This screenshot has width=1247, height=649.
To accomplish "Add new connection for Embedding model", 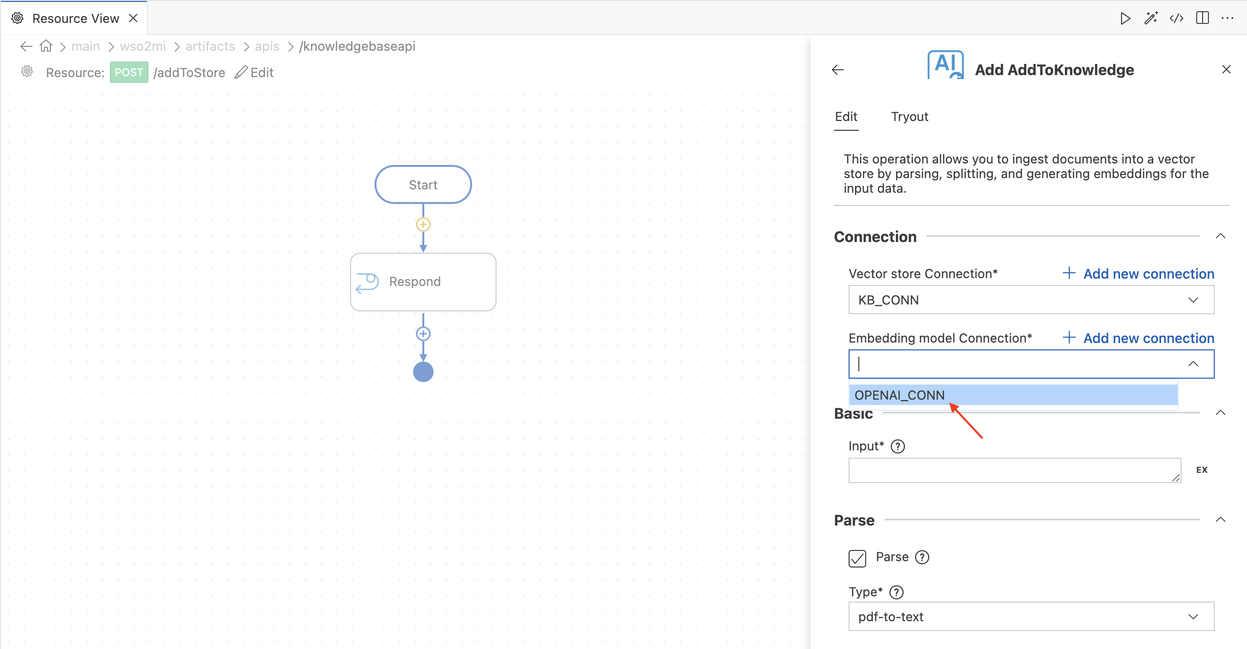I will pos(1138,338).
